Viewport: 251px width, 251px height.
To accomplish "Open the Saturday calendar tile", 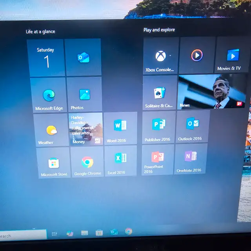I will tap(46, 58).
